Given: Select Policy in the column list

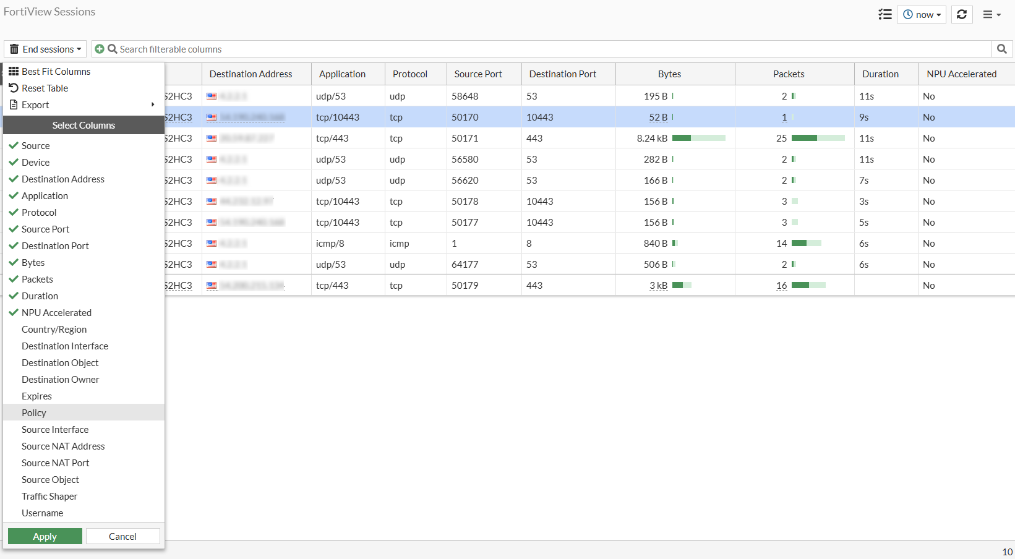Looking at the screenshot, I should (34, 413).
